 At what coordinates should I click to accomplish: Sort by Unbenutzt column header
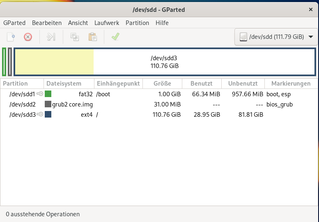click(243, 84)
